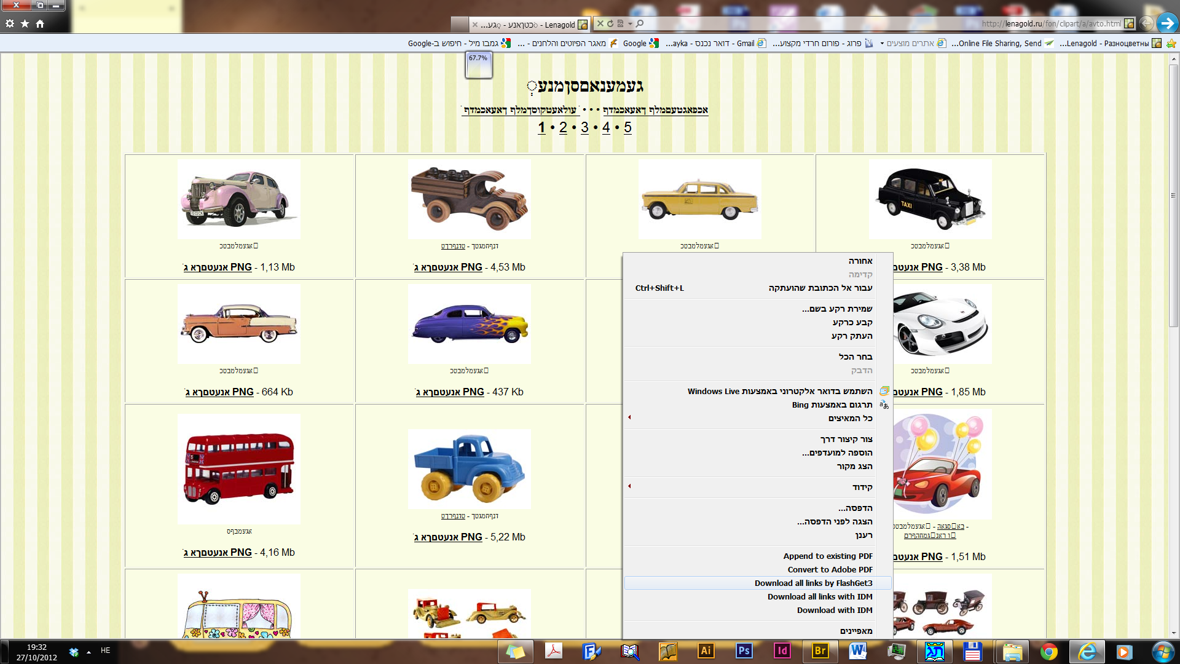Click the pink vintage car thumbnail
This screenshot has width=1180, height=664.
point(238,199)
